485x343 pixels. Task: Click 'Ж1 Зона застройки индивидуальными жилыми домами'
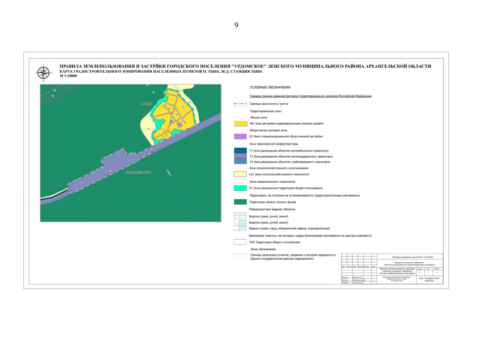[x=287, y=124]
